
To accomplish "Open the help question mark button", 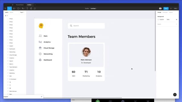I will point(175,95).
